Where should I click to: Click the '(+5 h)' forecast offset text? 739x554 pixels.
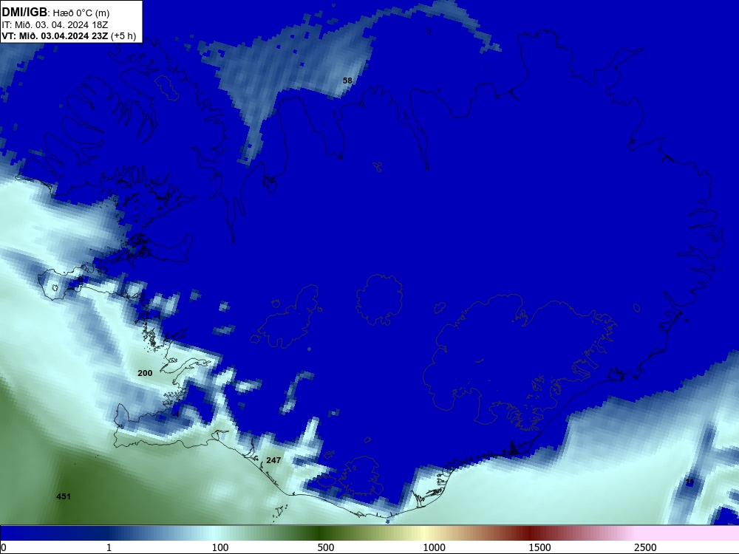coord(123,36)
